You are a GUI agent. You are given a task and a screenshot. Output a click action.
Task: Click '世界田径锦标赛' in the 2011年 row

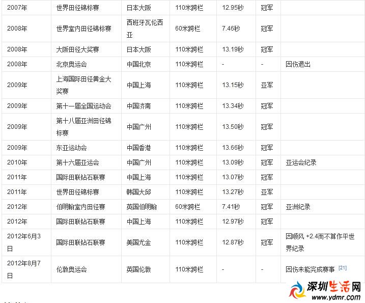pyautogui.click(x=77, y=192)
